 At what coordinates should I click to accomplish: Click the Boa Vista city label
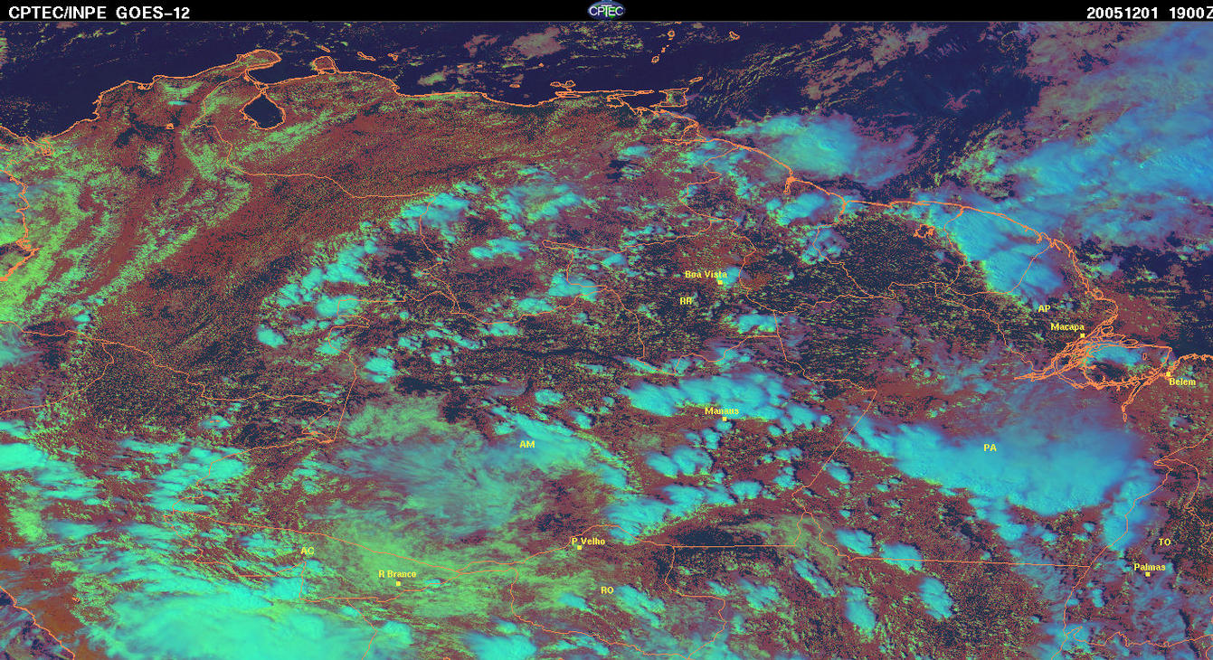(706, 274)
